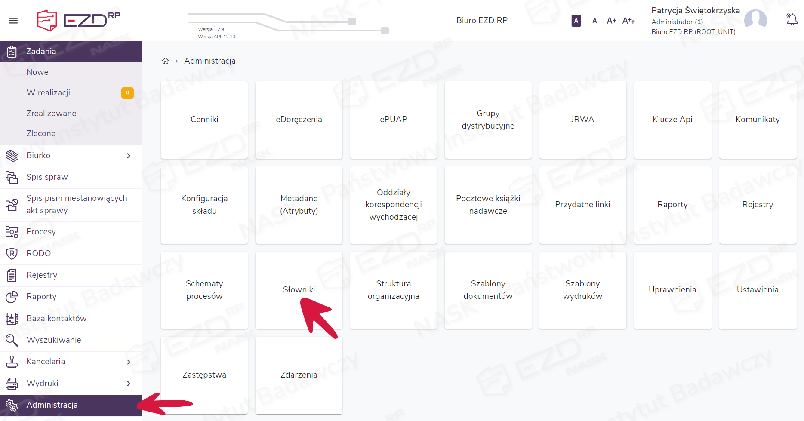The width and height of the screenshot is (804, 421).
Task: Click the Procesy sidebar icon
Action: [x=12, y=232]
